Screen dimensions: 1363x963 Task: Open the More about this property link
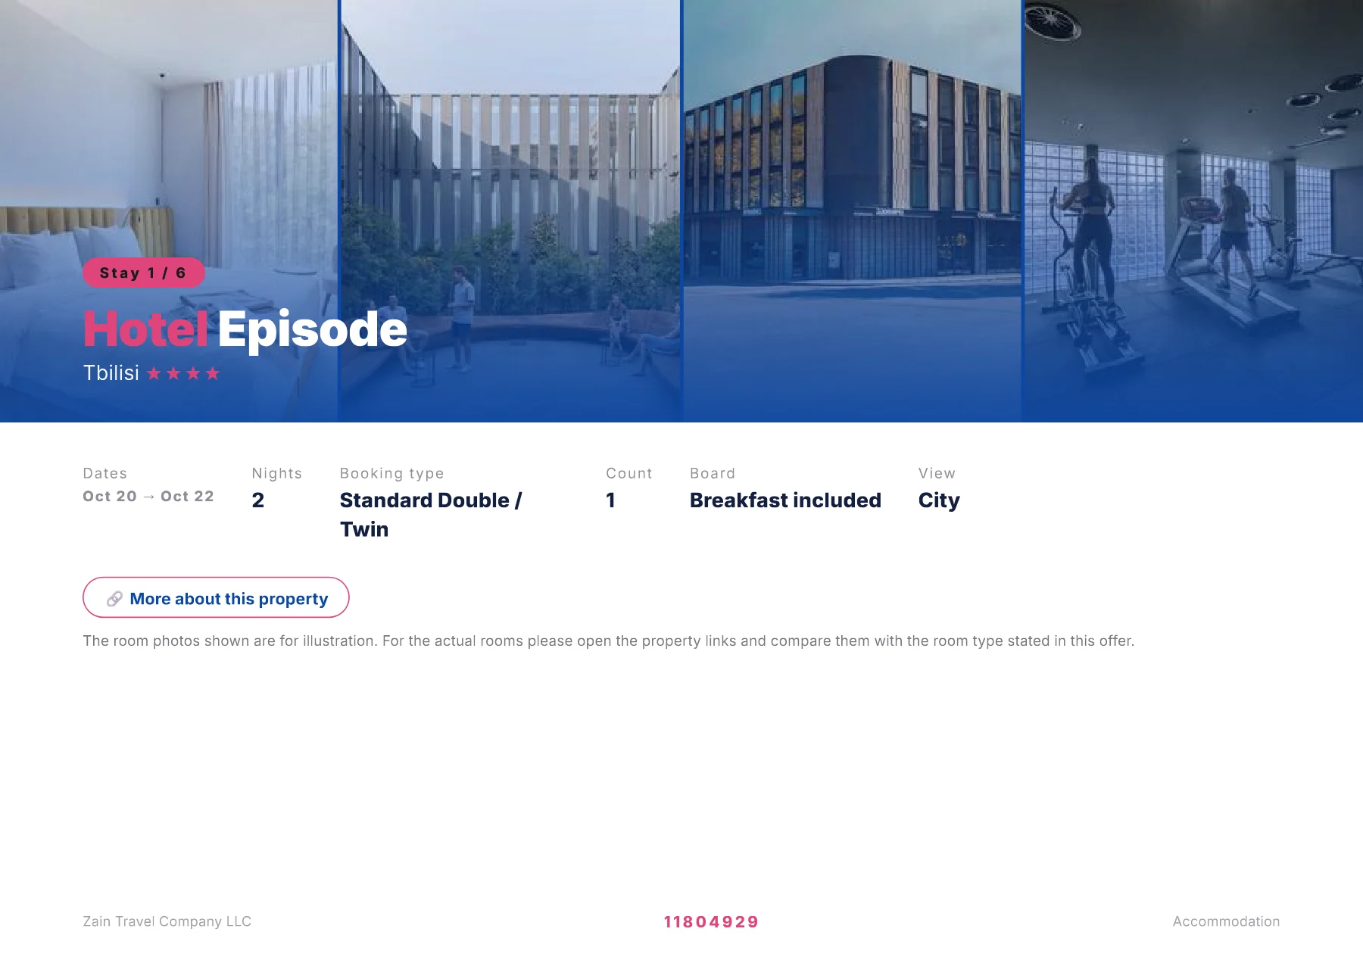point(216,598)
